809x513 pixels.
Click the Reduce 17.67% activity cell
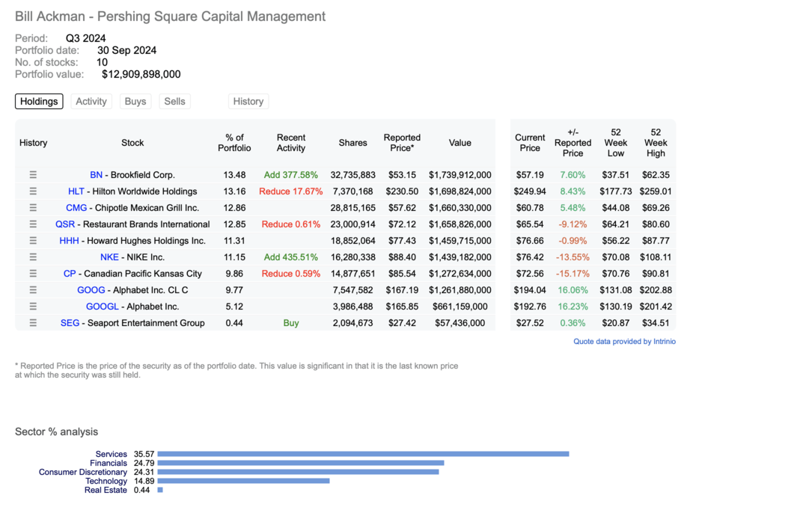tap(291, 191)
